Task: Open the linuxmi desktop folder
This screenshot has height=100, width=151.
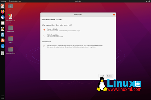Action: (11, 39)
